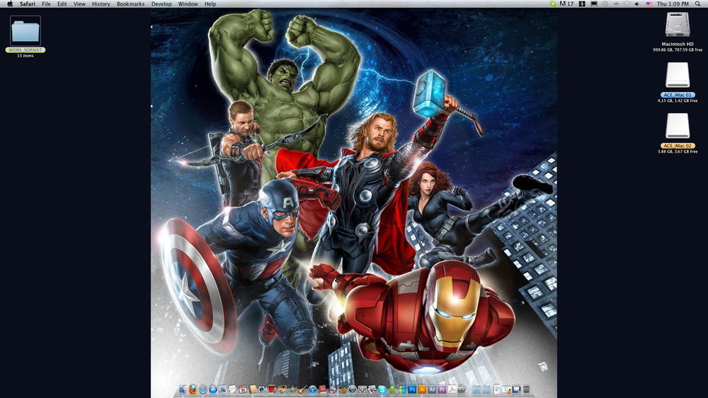Launch Premiere Pro from the Dock
This screenshot has height=398, width=708.
[442, 389]
